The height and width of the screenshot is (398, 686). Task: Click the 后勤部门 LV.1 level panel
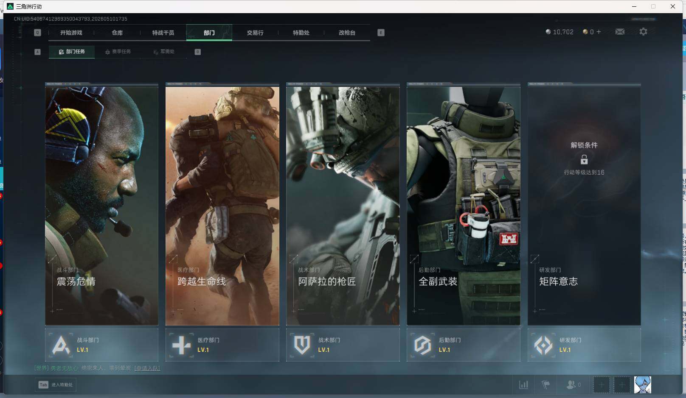(464, 345)
